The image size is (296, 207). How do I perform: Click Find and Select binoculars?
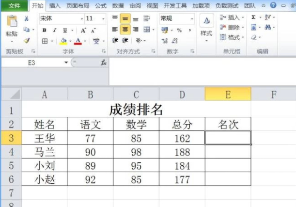pyautogui.click(x=267, y=27)
